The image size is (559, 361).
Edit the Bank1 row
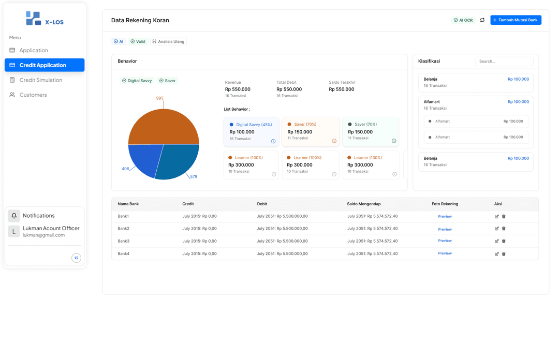pyautogui.click(x=496, y=216)
